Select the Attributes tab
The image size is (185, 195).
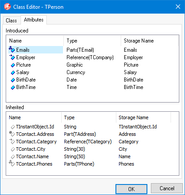(x=34, y=20)
